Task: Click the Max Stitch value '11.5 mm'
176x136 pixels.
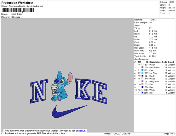Action: [x=153, y=48]
